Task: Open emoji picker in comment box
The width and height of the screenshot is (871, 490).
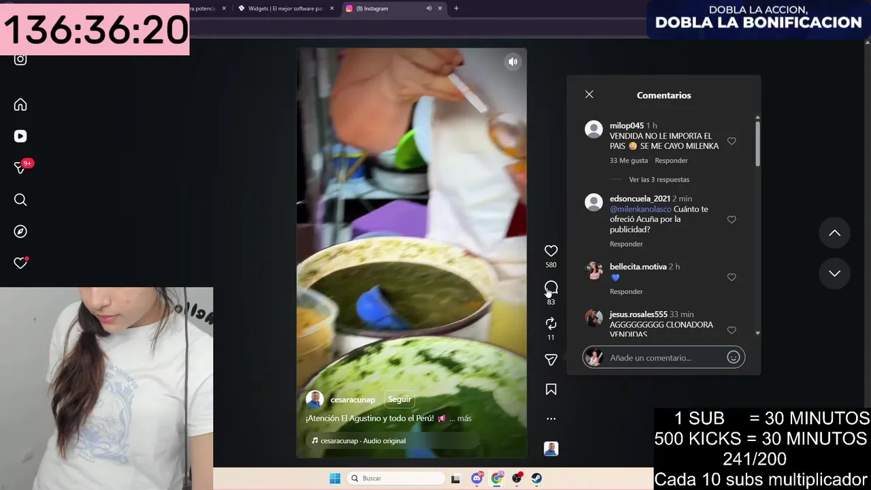Action: (734, 357)
